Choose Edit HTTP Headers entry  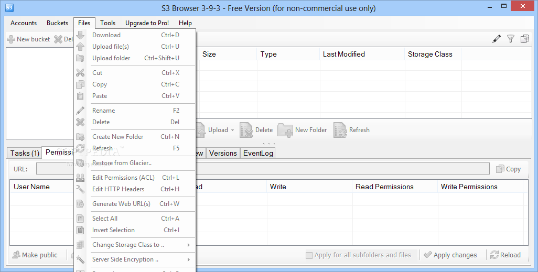click(135, 189)
